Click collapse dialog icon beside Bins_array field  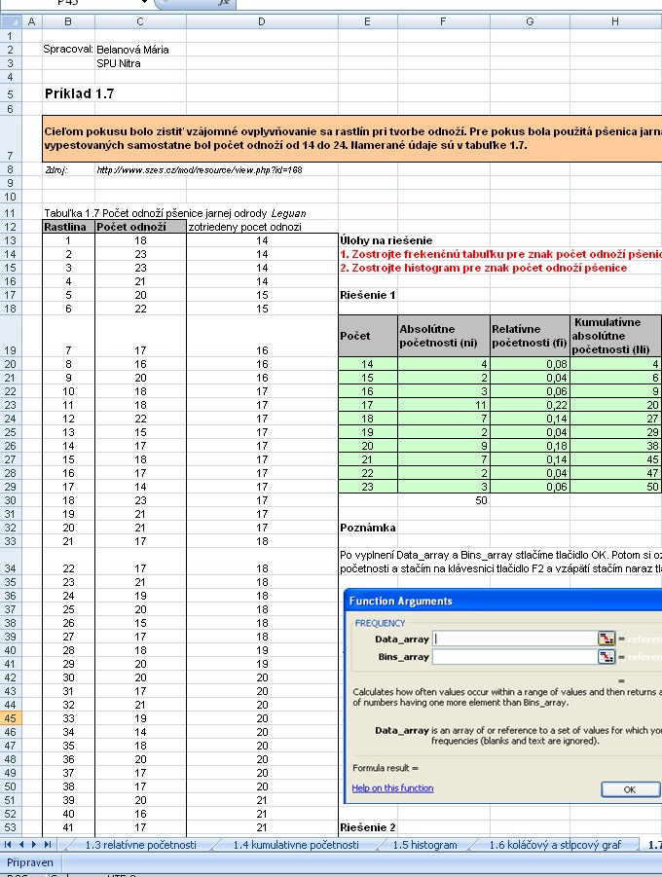pos(608,657)
